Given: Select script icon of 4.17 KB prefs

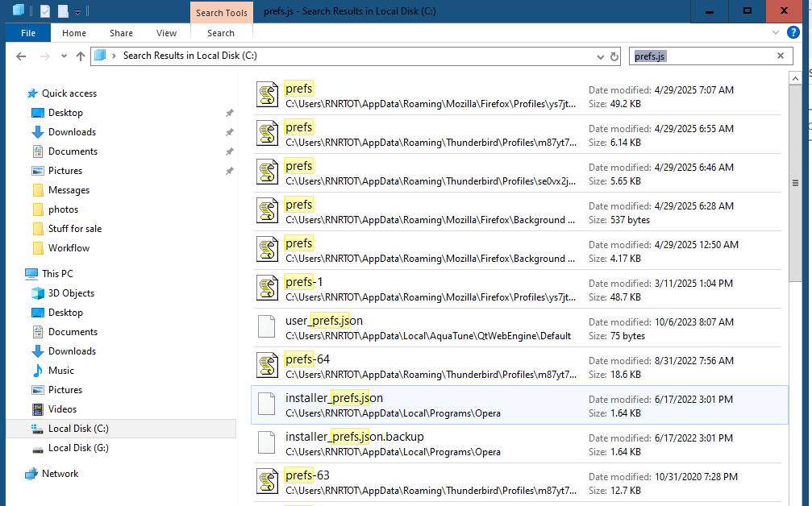Looking at the screenshot, I should 268,250.
